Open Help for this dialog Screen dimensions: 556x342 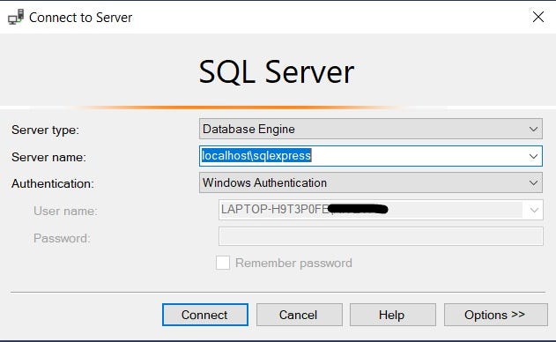[392, 315]
